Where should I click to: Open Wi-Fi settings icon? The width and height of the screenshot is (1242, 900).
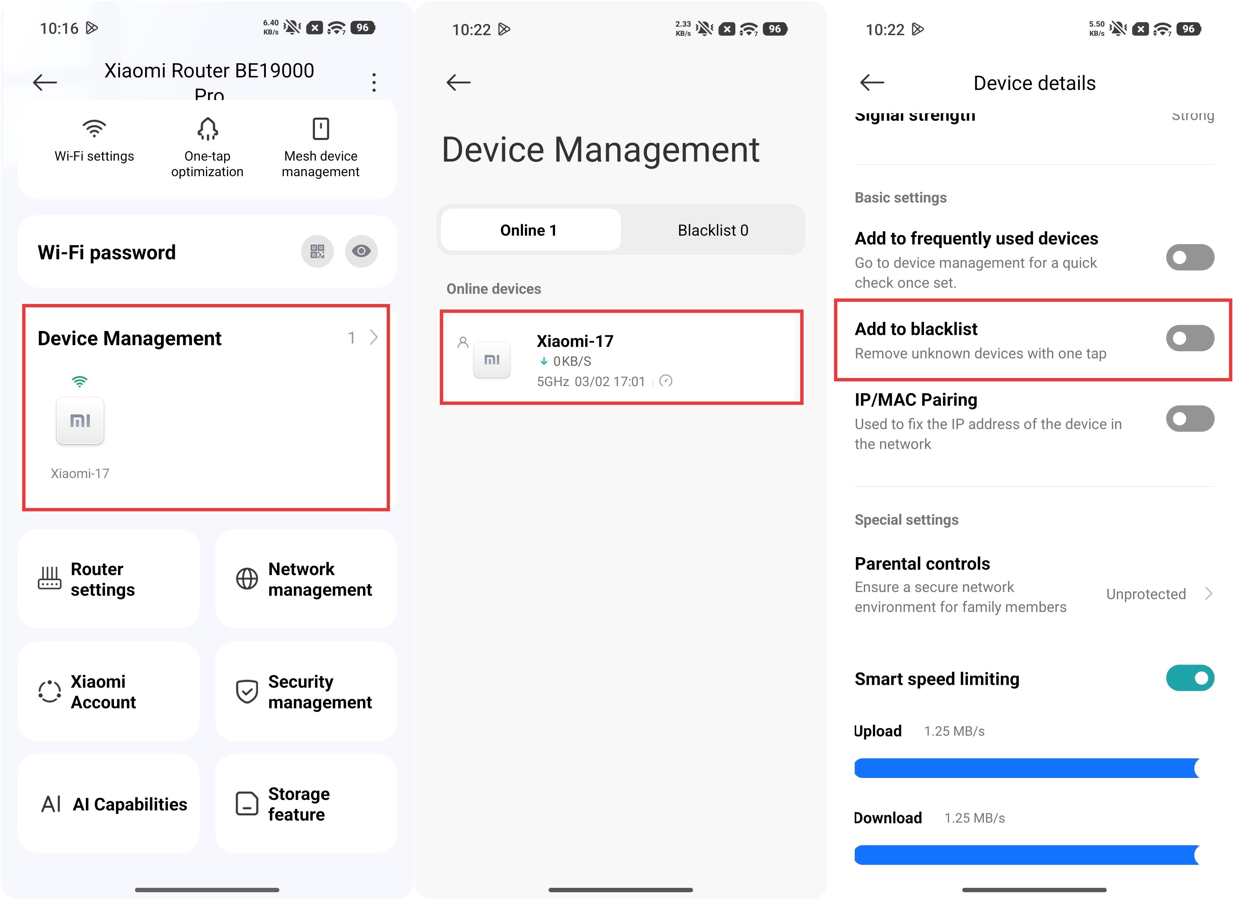(x=94, y=129)
